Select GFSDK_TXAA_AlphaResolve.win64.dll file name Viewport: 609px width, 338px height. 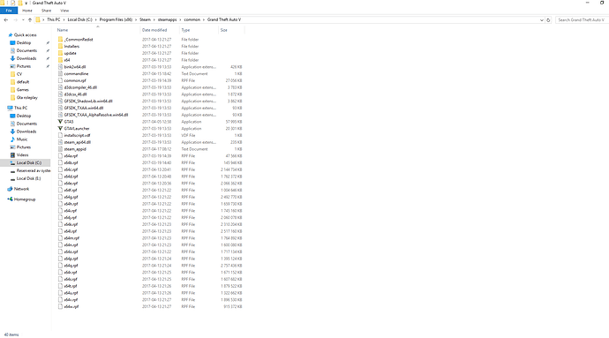pyautogui.click(x=96, y=115)
